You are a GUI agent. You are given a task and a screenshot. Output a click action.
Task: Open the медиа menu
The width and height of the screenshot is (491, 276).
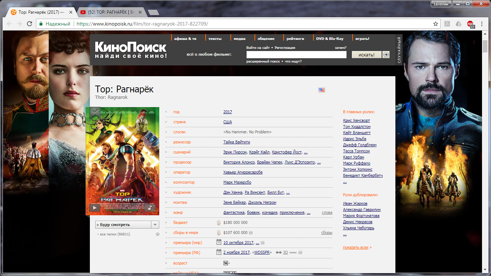(x=239, y=38)
